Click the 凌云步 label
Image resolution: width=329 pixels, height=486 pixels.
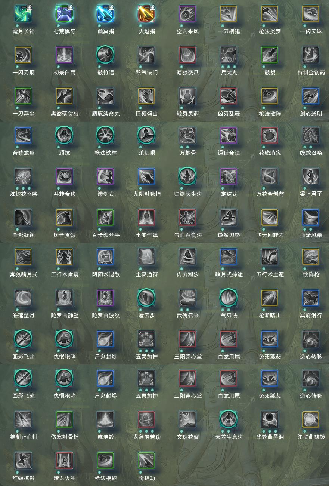(x=147, y=316)
